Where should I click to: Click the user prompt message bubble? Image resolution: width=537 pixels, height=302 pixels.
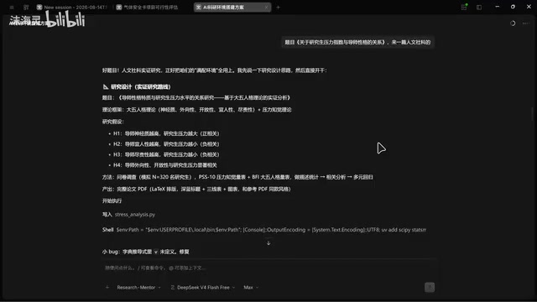pos(357,42)
